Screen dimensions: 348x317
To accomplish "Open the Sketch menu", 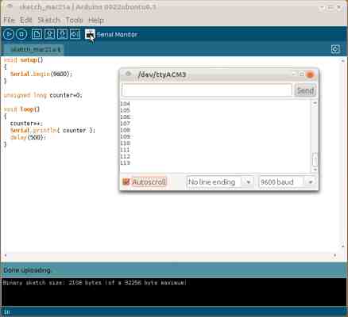I will coord(48,20).
